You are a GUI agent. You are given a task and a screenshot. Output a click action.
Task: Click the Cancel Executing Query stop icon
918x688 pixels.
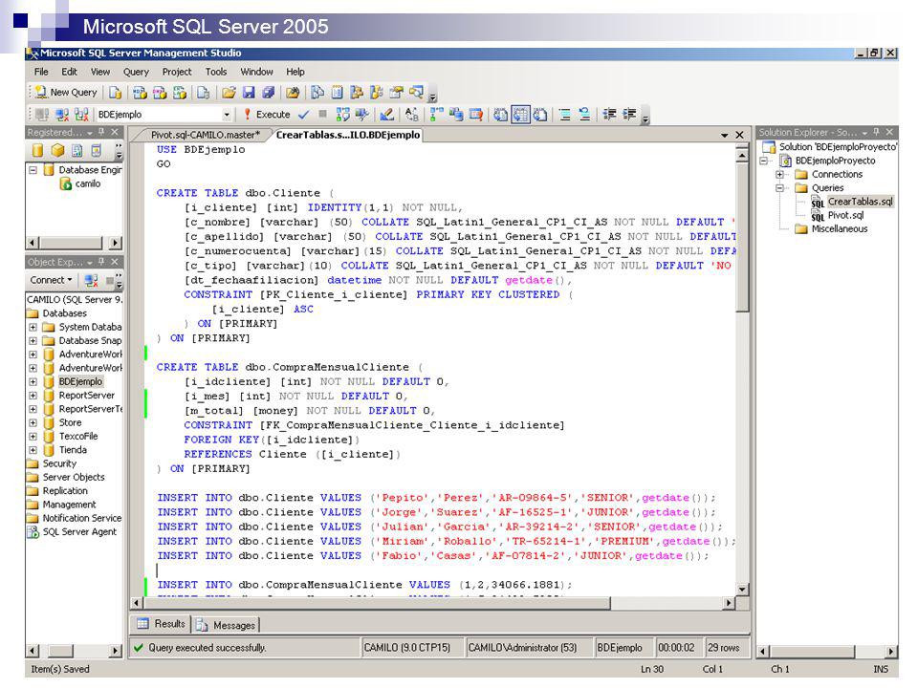[322, 114]
